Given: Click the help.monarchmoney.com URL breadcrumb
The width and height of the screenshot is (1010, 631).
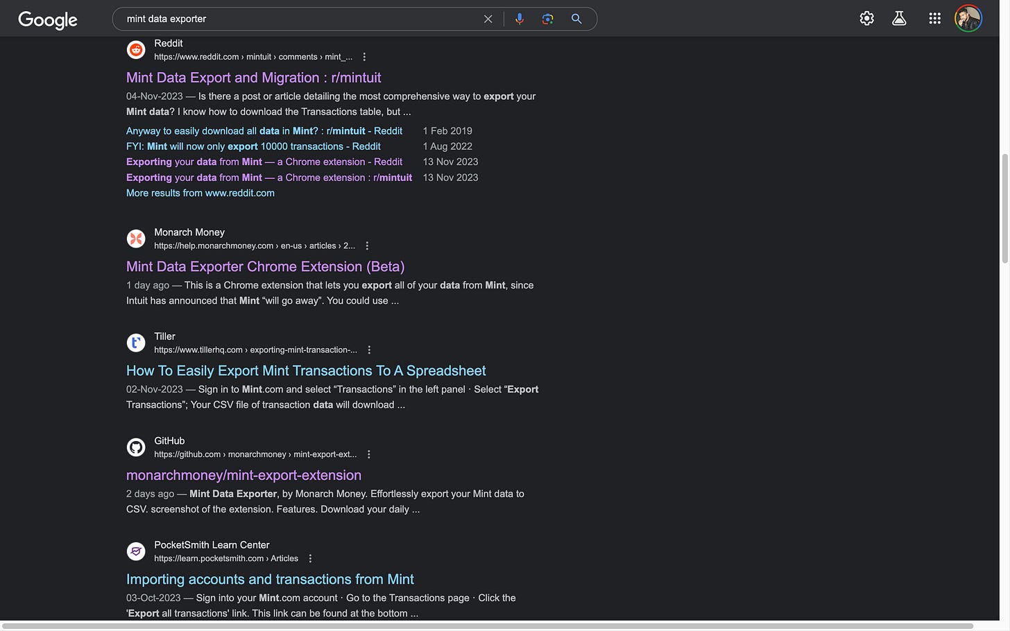Looking at the screenshot, I should (255, 245).
